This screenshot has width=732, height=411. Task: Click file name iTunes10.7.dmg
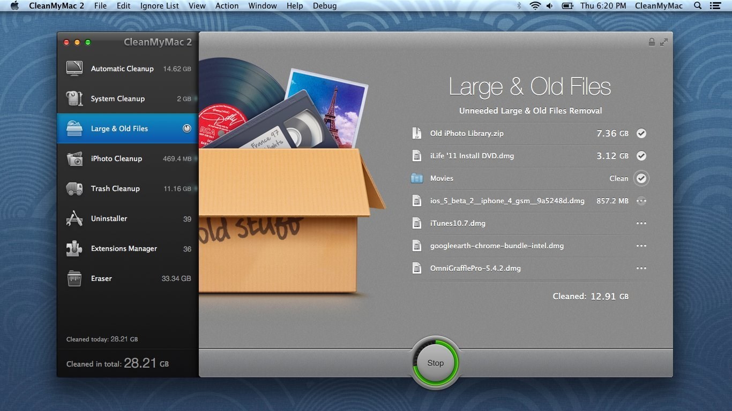pos(458,223)
